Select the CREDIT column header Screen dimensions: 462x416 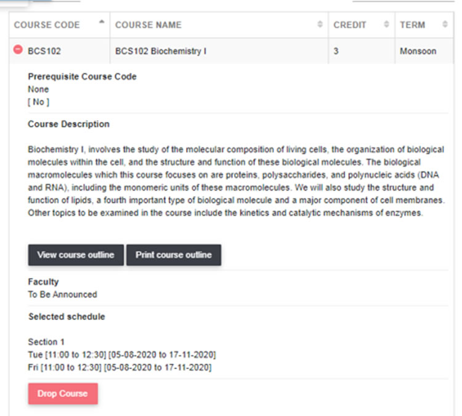pos(362,25)
